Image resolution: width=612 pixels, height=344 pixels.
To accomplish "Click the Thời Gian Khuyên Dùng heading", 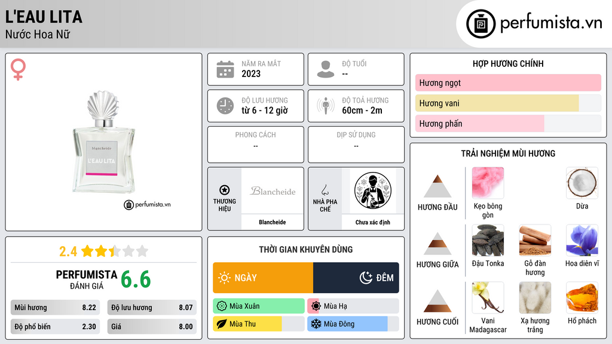I will (x=305, y=250).
